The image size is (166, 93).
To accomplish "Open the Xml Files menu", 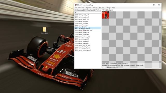I will click(101, 8).
